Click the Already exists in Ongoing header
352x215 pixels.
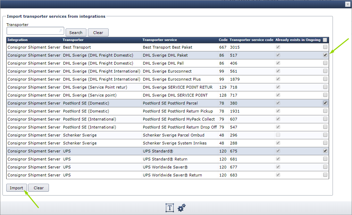point(298,40)
